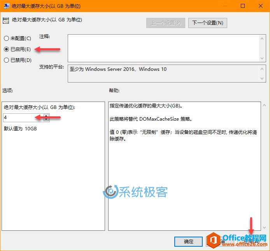Increase cache size with spinner up arrow
The image size is (270, 251).
[x=46, y=116]
